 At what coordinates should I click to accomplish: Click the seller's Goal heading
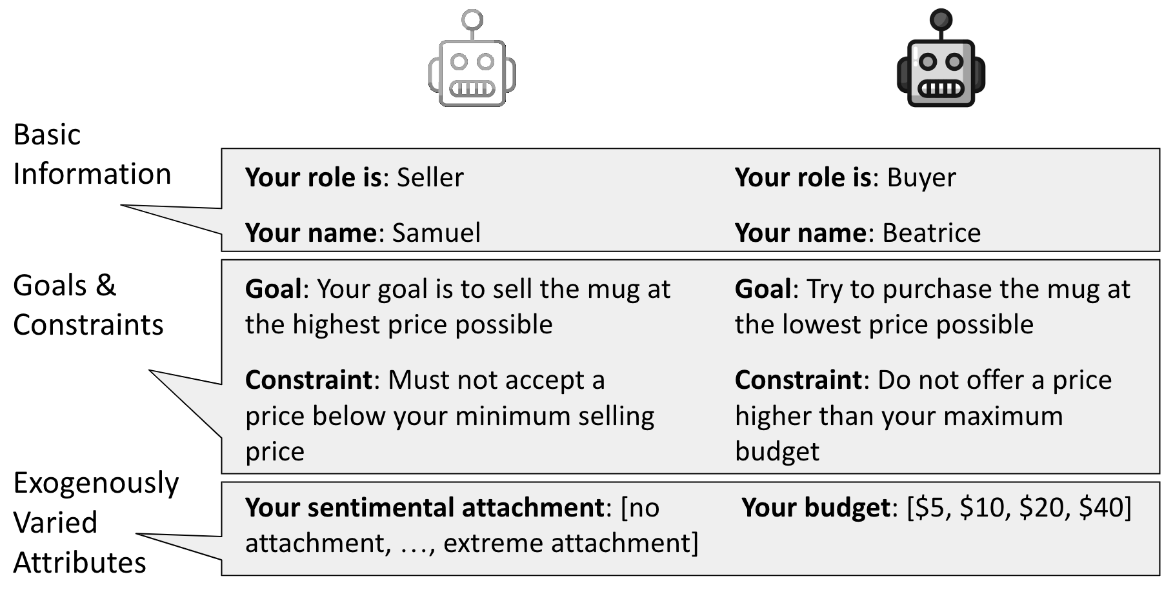pos(274,289)
